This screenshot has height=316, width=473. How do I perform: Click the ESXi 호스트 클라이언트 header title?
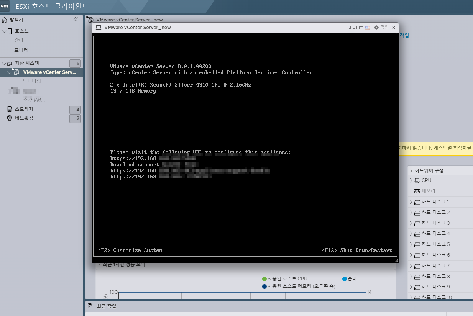(52, 6)
